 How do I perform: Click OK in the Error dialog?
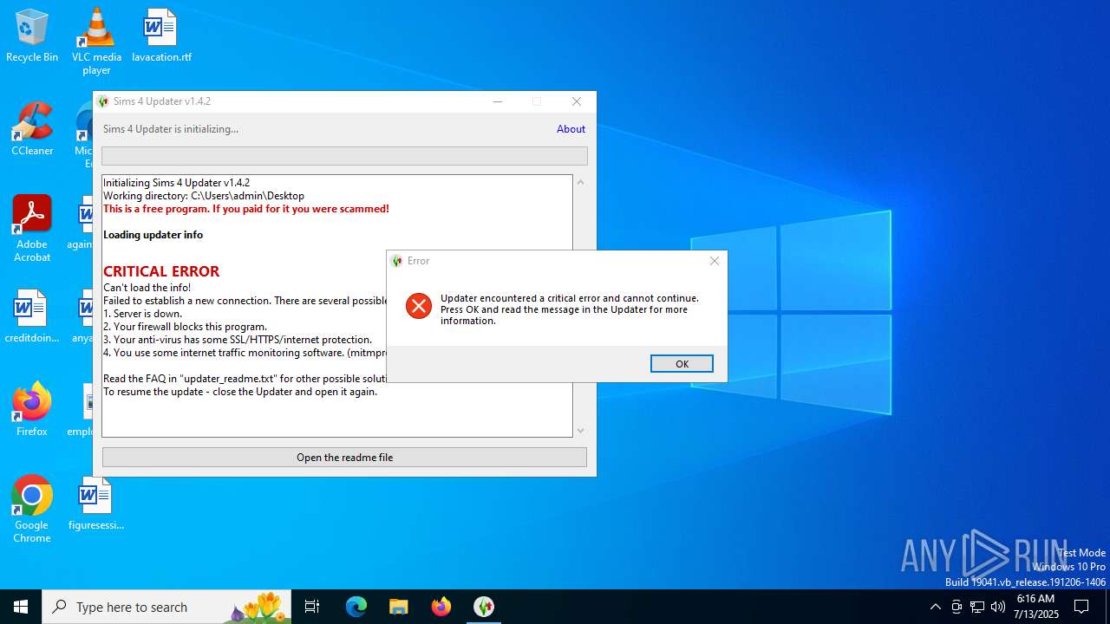tap(682, 364)
